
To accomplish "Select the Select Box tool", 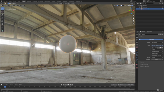I will (x=2, y=9).
